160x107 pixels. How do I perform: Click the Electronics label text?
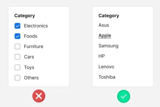pos(36,26)
